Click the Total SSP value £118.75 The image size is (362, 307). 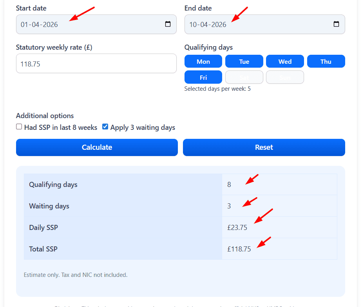click(x=239, y=249)
